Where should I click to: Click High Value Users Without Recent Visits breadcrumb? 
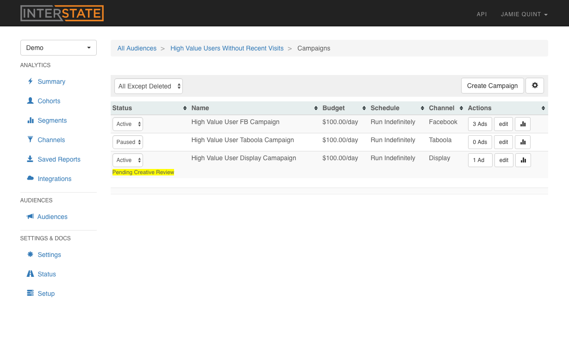pos(227,48)
